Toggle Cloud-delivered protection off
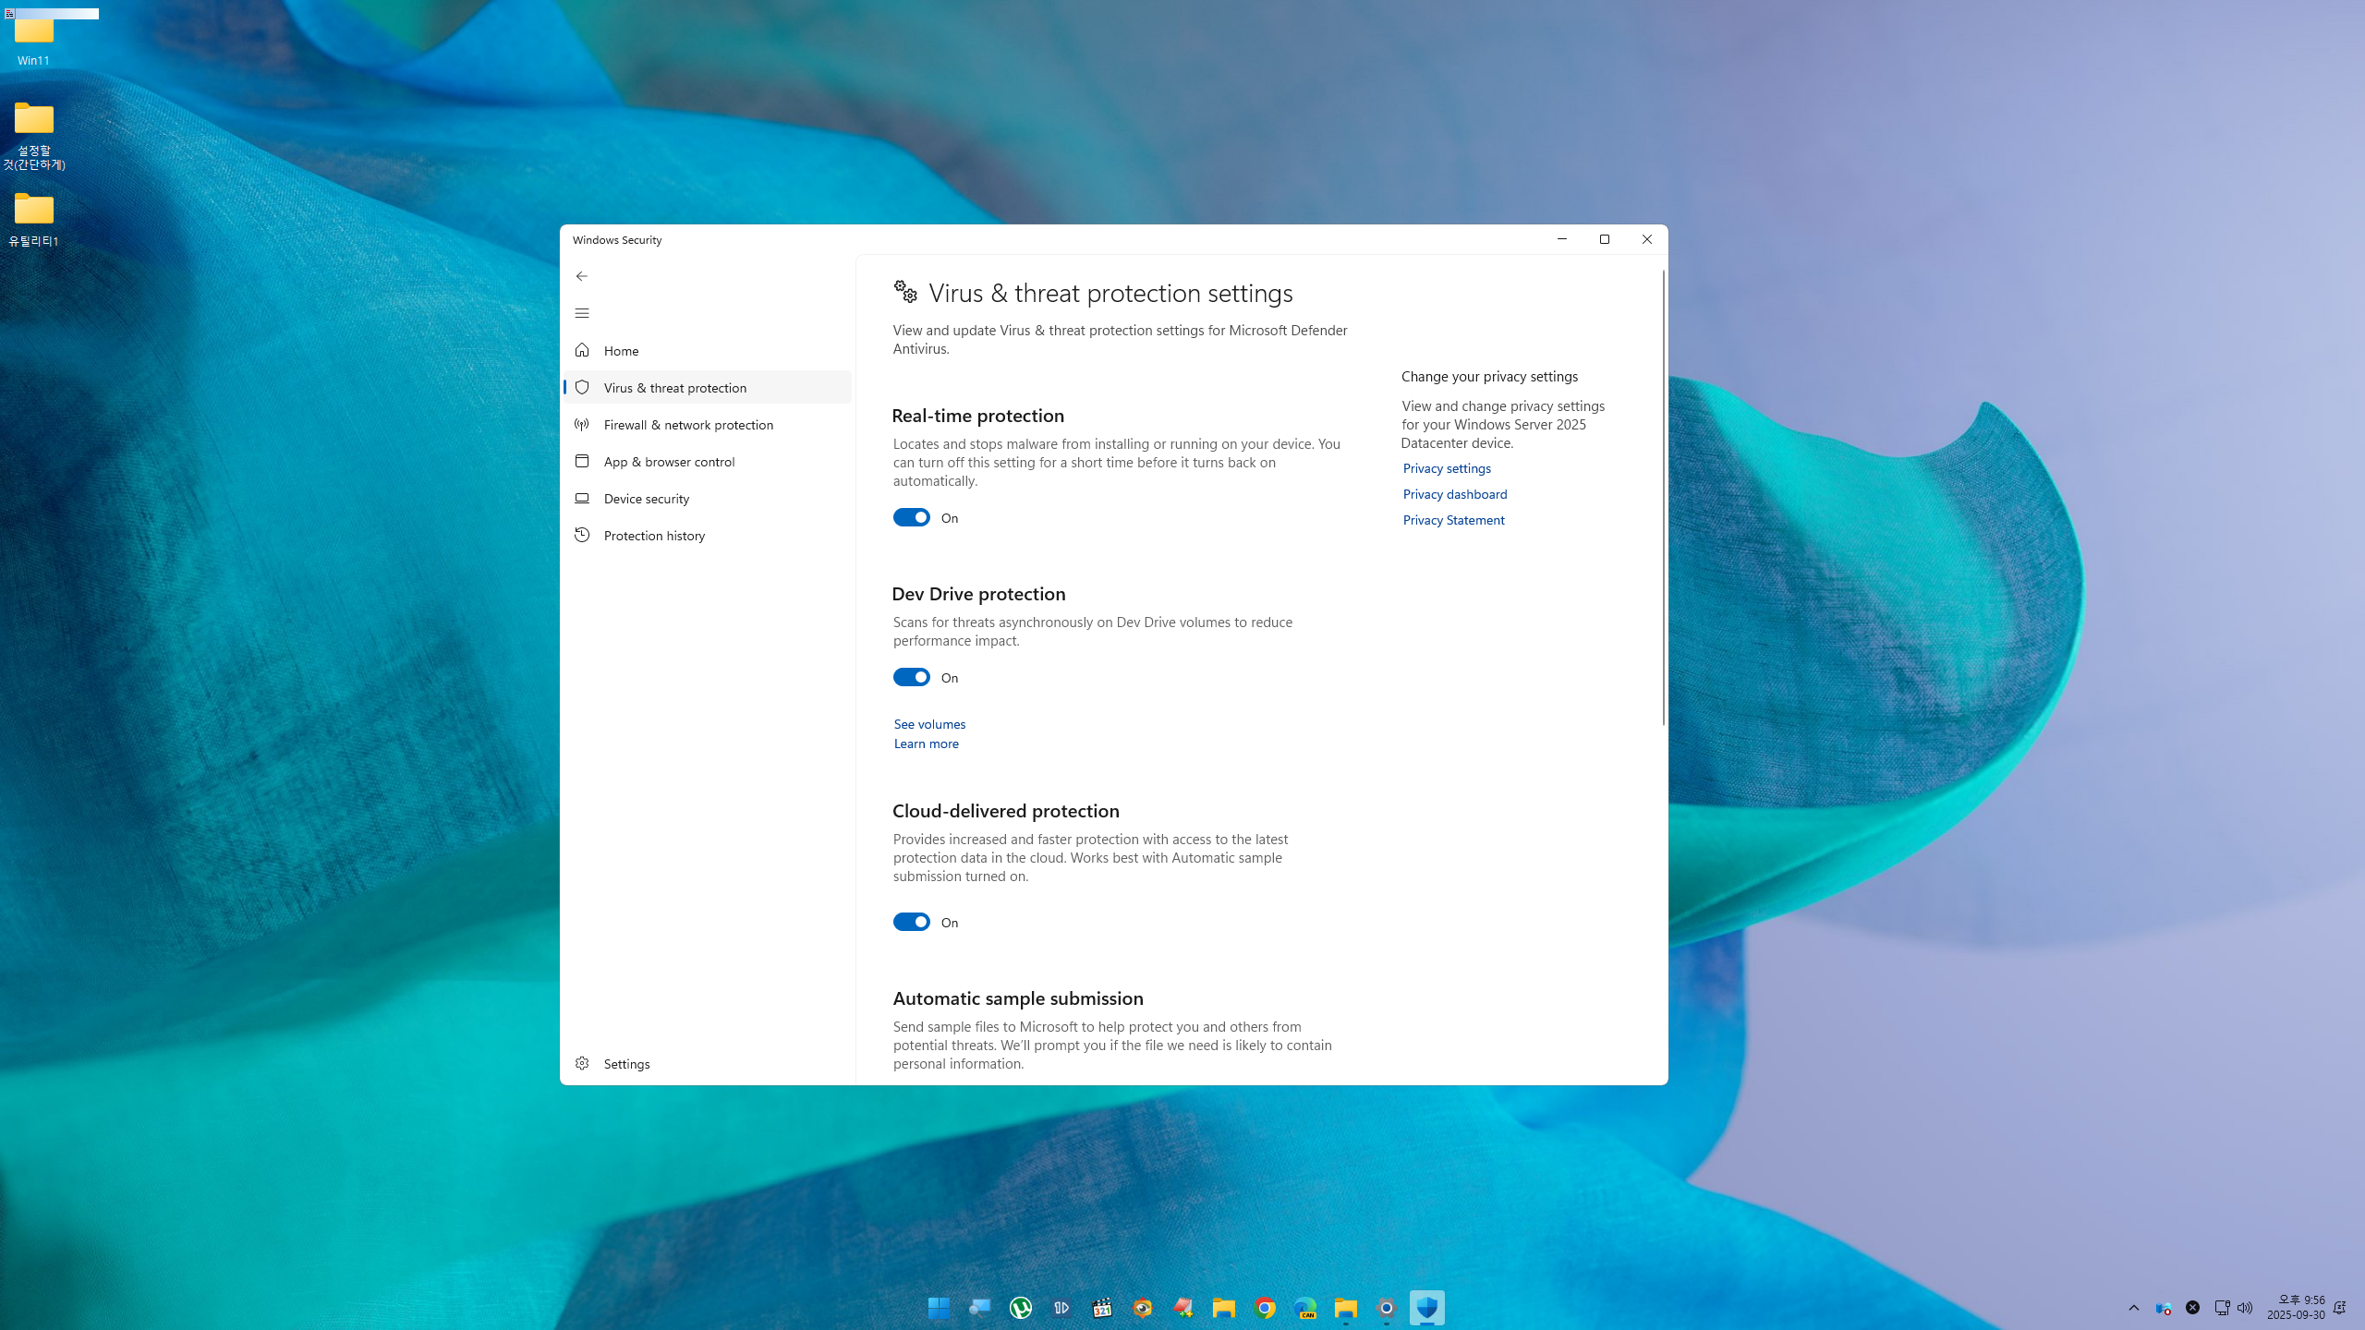 tap(911, 922)
